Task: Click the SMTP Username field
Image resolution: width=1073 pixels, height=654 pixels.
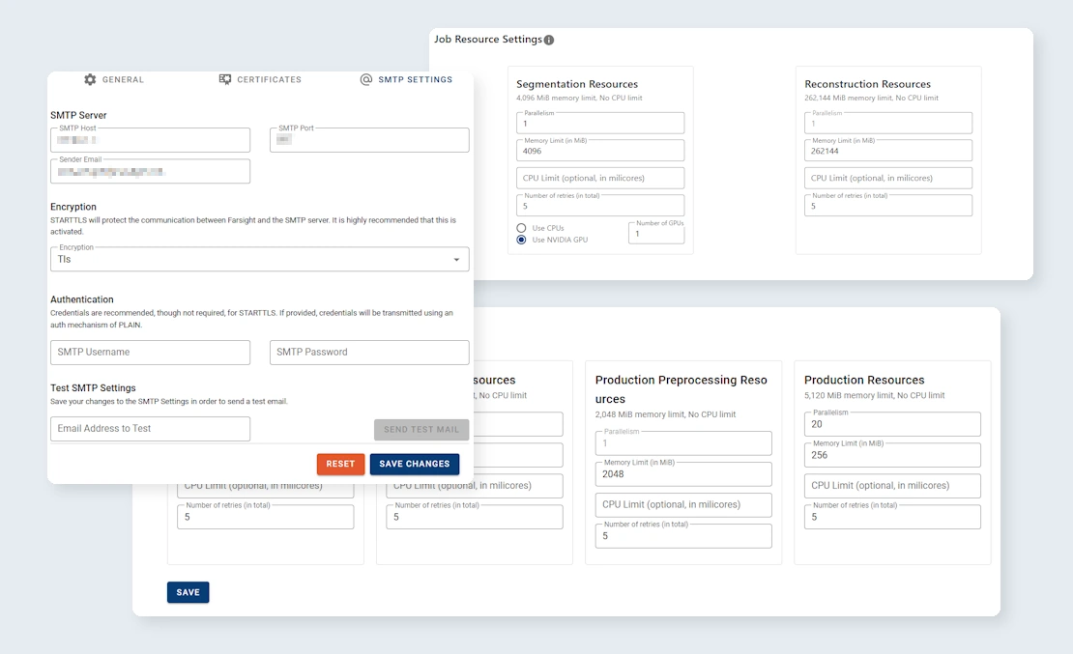Action: (150, 353)
